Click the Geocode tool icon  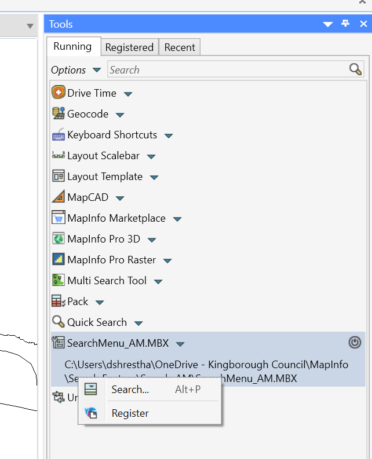(59, 113)
